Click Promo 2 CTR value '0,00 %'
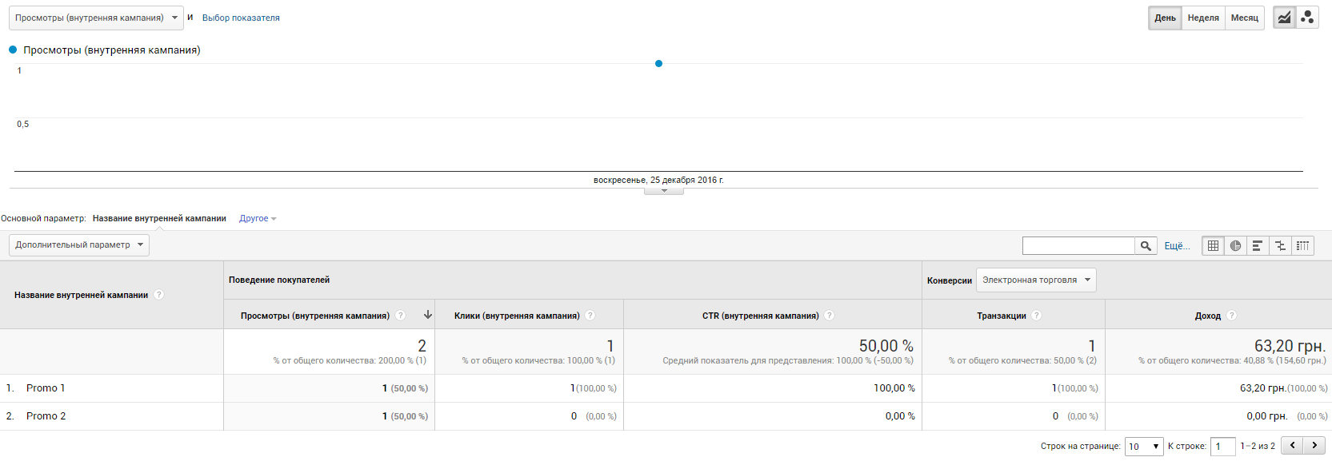Screen dimensions: 1332x461 coord(900,416)
